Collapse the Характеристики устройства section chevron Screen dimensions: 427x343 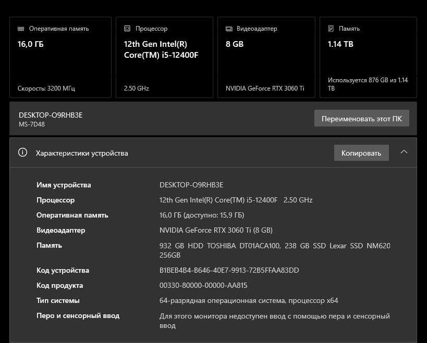404,152
